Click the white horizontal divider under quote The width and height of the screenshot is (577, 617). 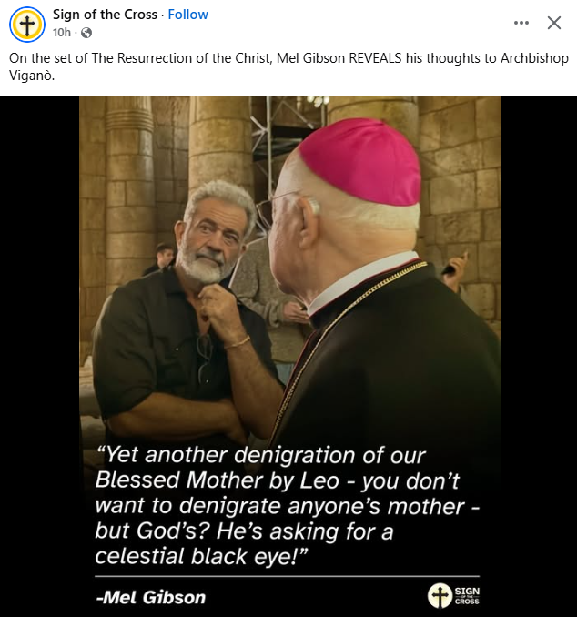tap(288, 576)
